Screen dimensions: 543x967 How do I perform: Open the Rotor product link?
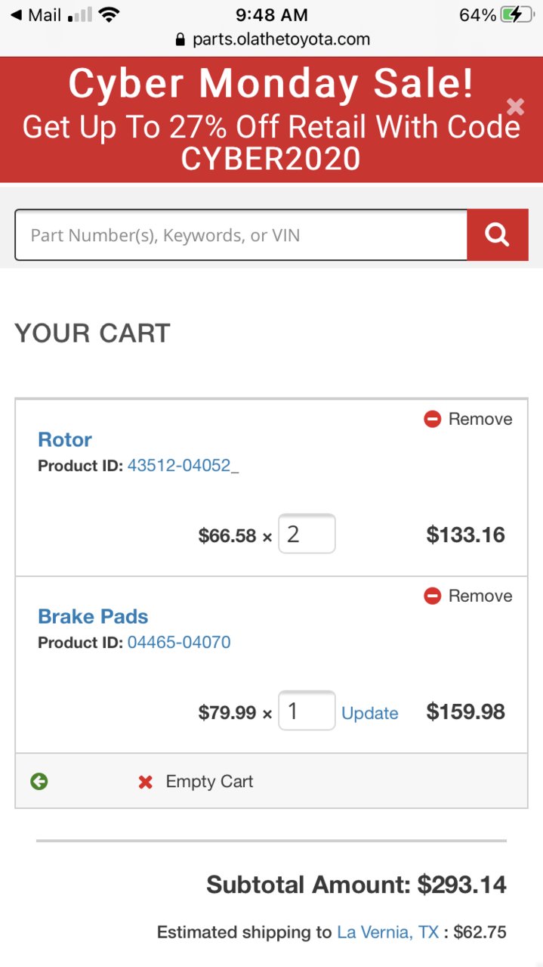65,439
